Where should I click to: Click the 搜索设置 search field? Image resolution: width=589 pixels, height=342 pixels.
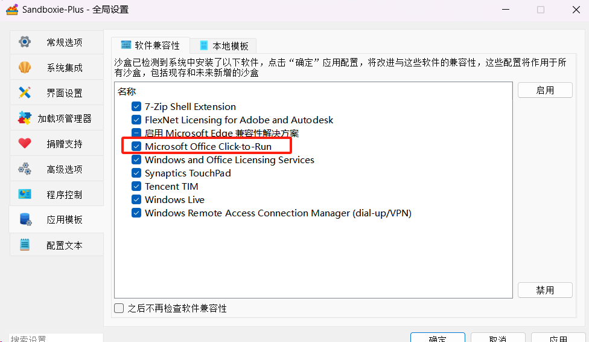click(56, 338)
